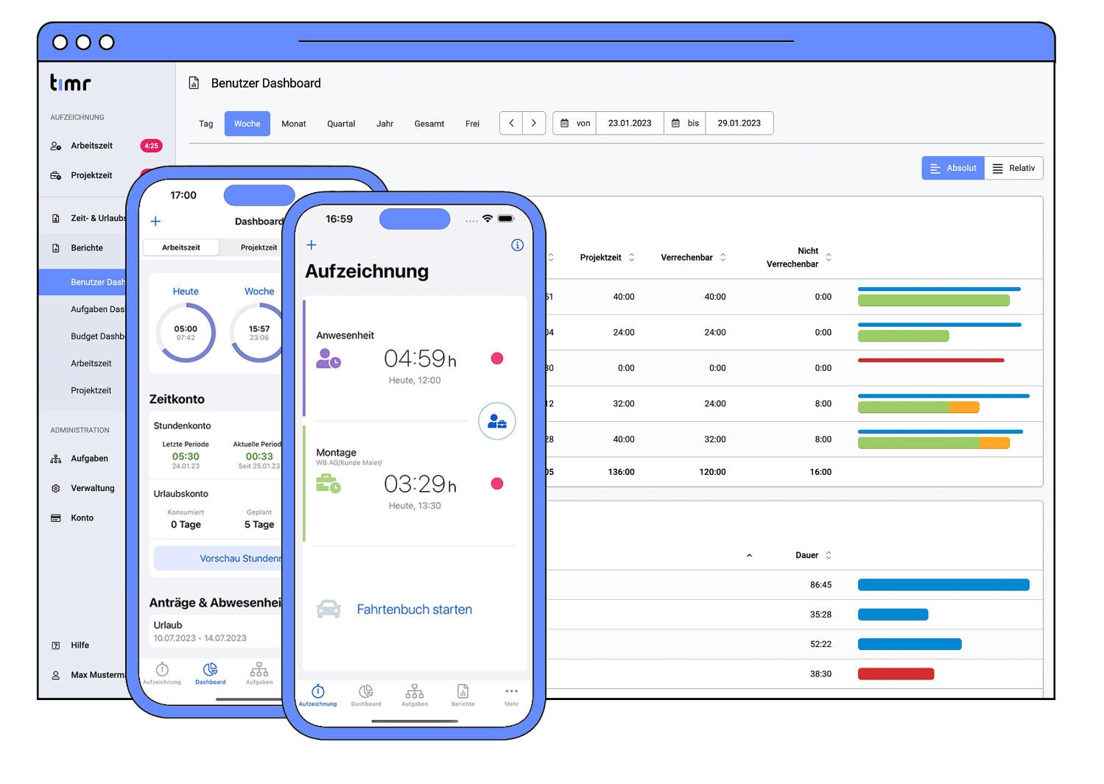Screen dimensions: 1104x784
Task: Select the Monat period tab
Action: [x=293, y=124]
